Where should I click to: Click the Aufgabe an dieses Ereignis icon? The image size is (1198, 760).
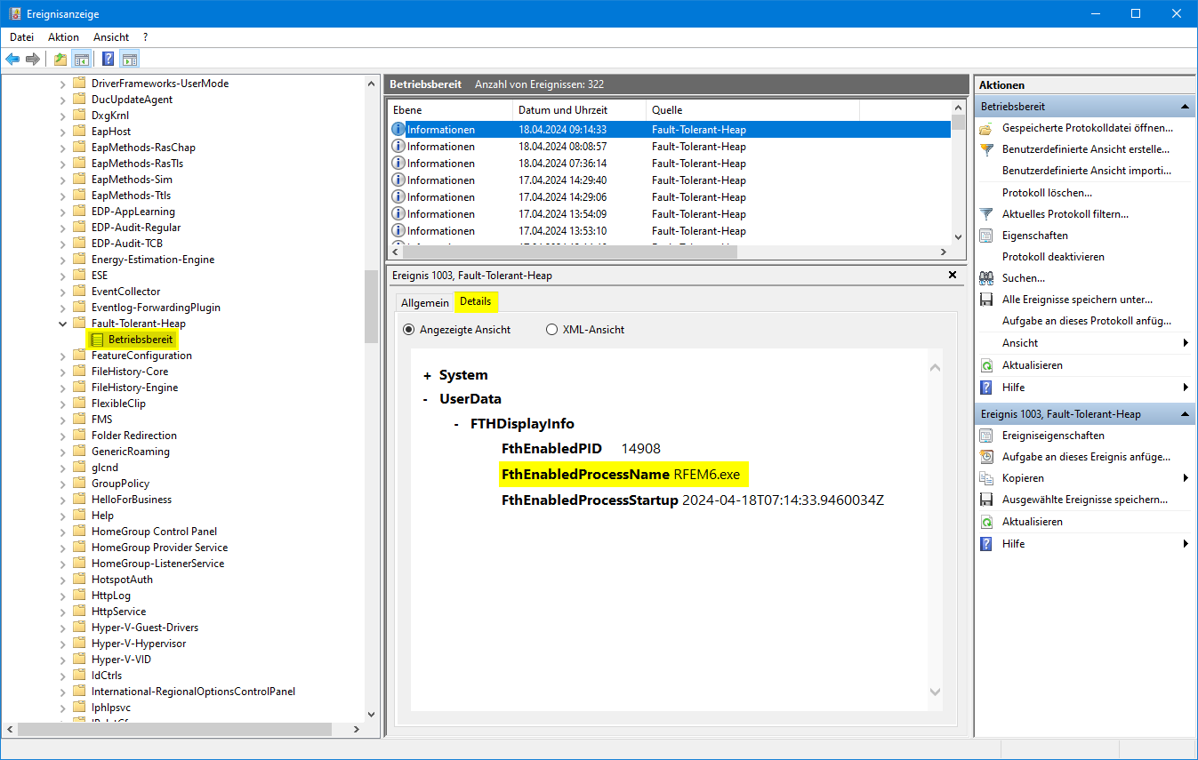pyautogui.click(x=985, y=457)
